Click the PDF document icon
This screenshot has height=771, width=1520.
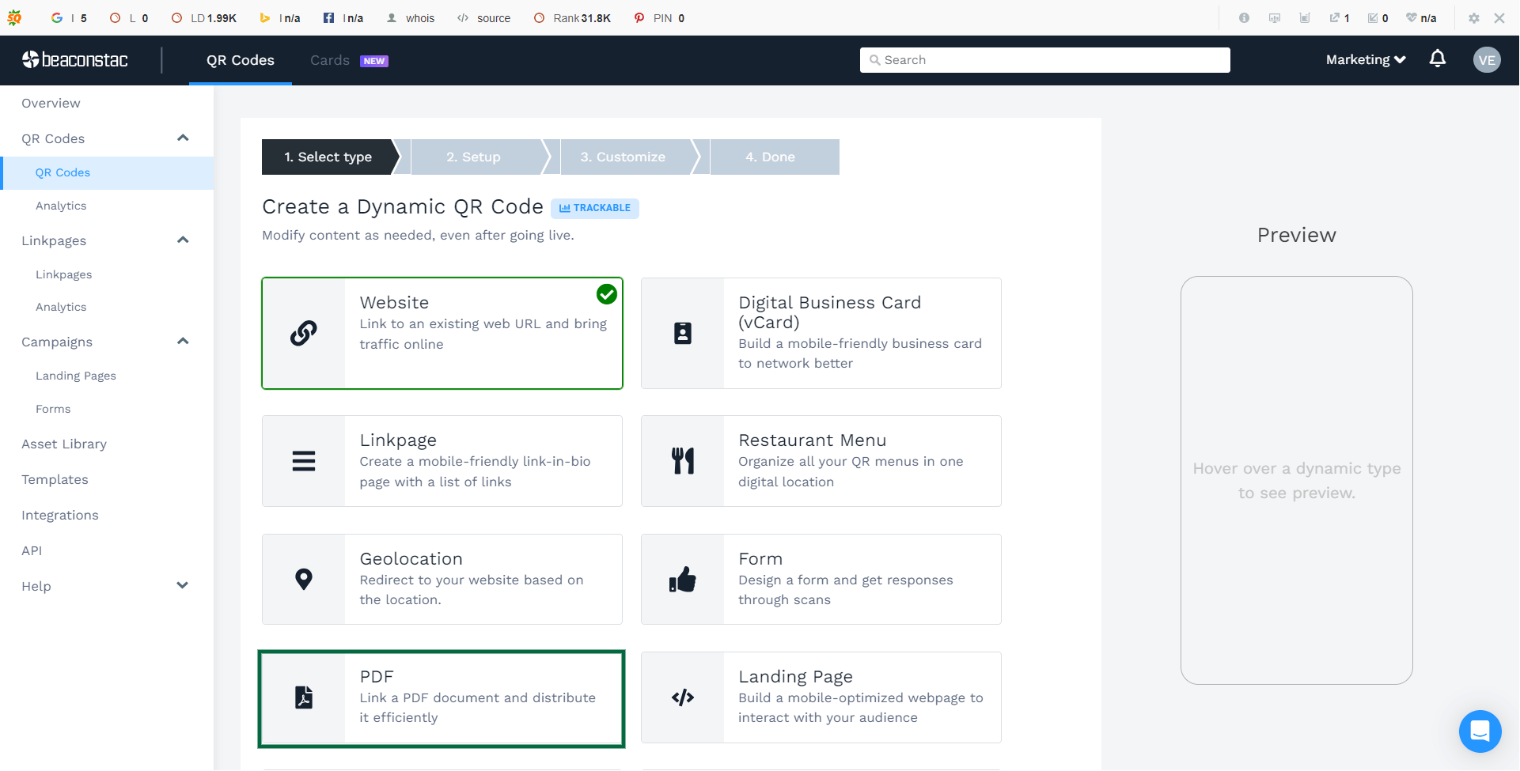[304, 697]
